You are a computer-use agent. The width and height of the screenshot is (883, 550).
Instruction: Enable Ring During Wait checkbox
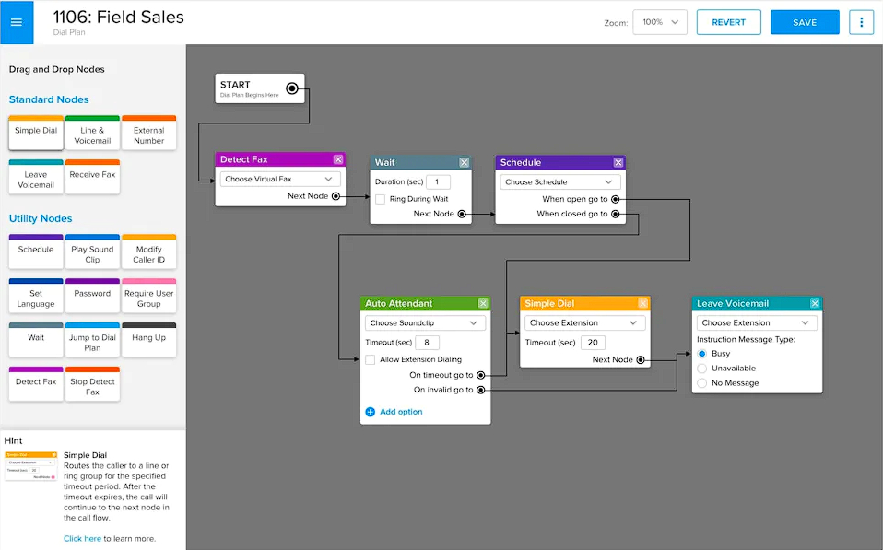(381, 199)
